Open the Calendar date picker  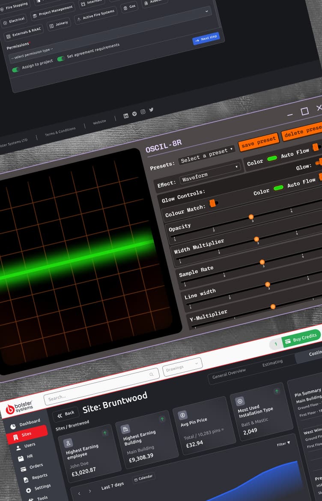[x=144, y=478]
